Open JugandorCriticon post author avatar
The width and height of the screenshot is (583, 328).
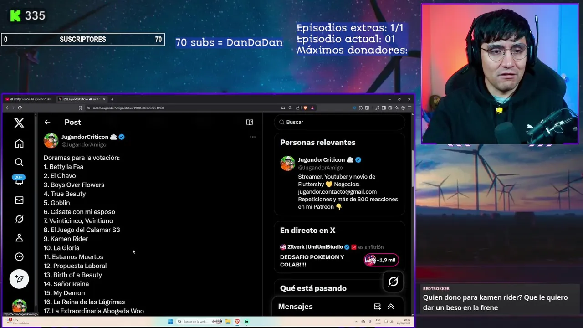pos(51,140)
